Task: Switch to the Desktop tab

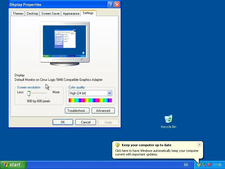Action: tap(32, 14)
